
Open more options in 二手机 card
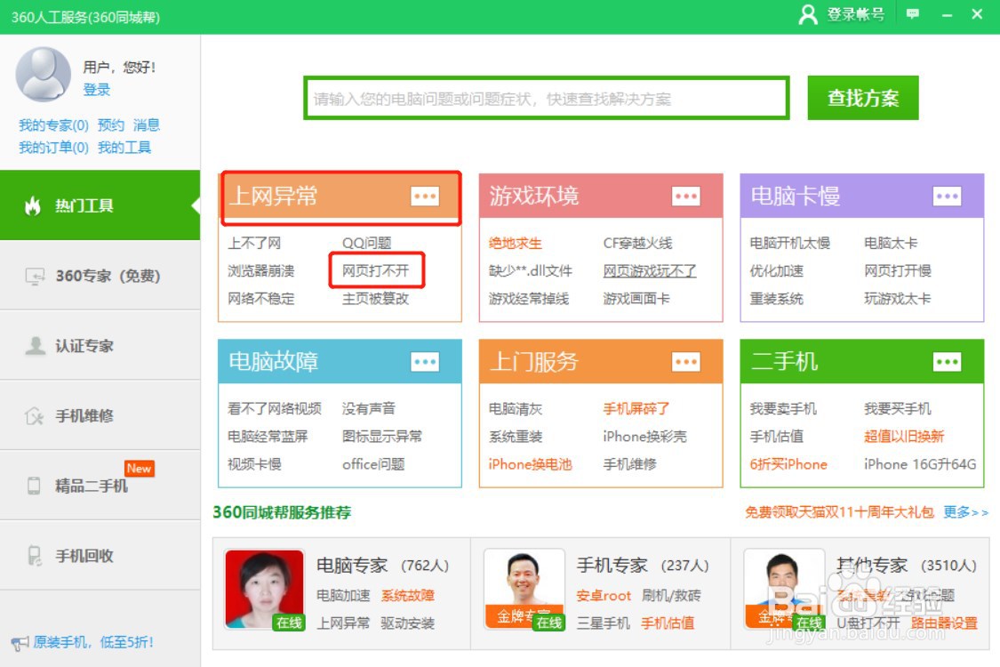coord(947,362)
